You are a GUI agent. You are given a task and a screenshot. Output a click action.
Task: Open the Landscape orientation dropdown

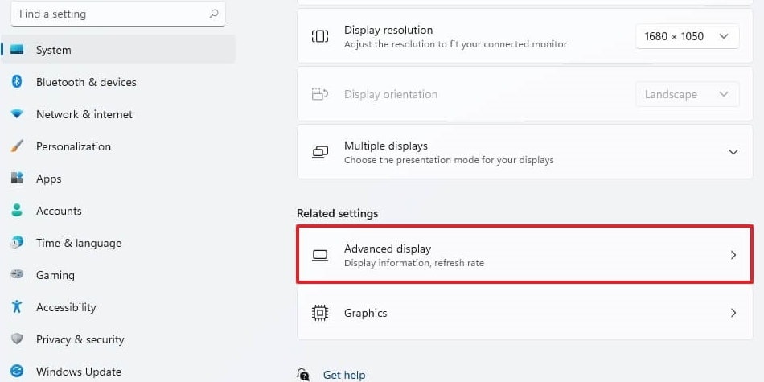click(x=687, y=95)
